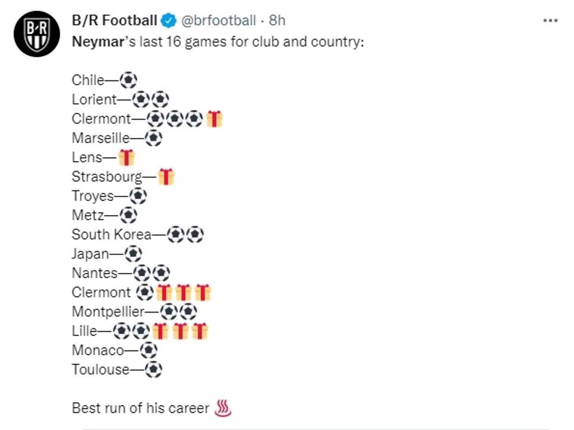This screenshot has width=574, height=430.
Task: Click the soccer ball emoji beside Toulouse
Action: [153, 369]
